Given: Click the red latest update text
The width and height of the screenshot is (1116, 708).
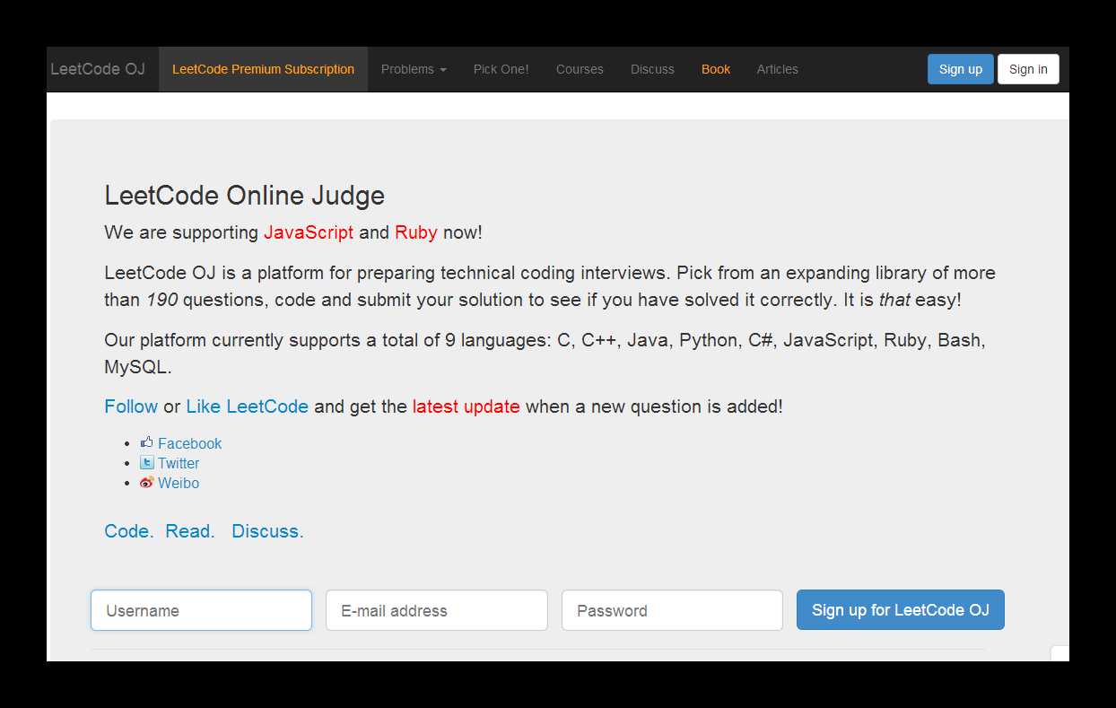Looking at the screenshot, I should click(466, 406).
